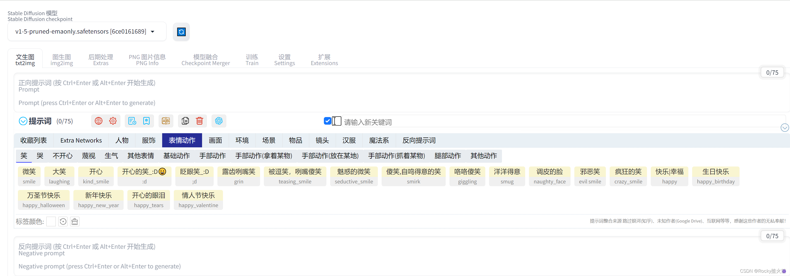The image size is (790, 276).
Task: Open the 训练 Train tab
Action: pyautogui.click(x=252, y=60)
